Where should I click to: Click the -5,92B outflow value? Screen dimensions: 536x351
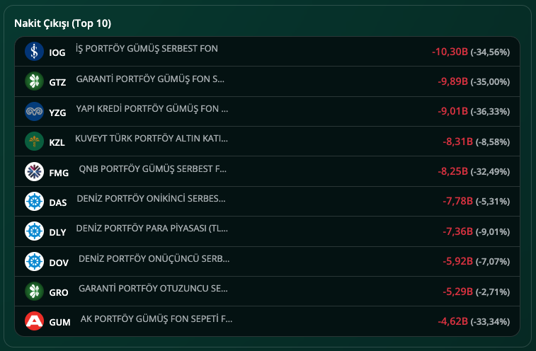click(457, 261)
